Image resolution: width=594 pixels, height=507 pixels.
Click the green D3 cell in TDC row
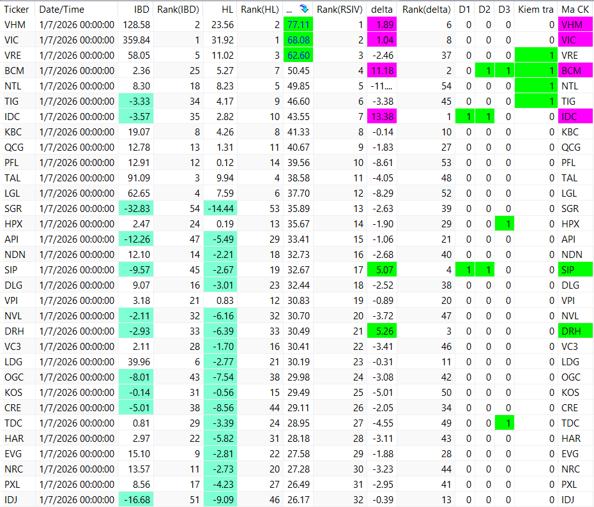pos(505,423)
